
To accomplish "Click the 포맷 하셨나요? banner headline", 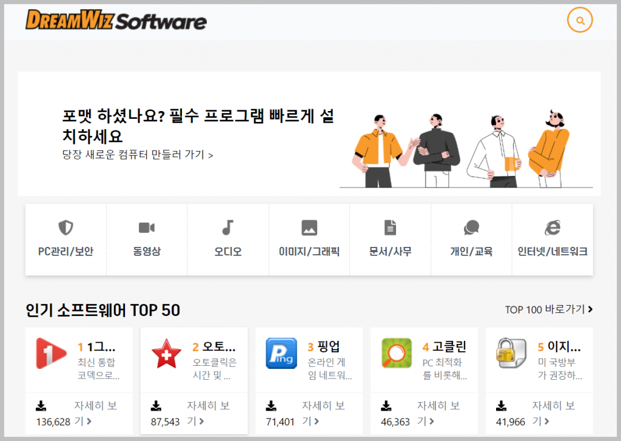I will [198, 126].
